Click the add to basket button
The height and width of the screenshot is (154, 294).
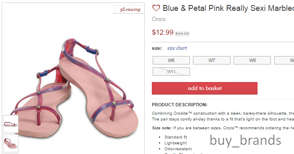click(x=205, y=88)
